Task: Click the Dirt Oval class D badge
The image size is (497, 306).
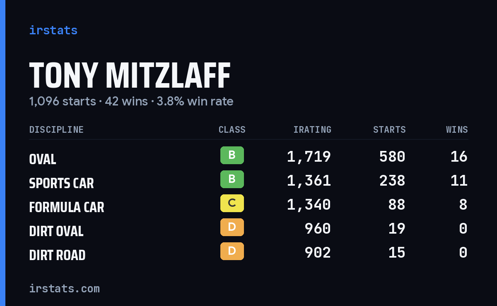Action: (x=232, y=227)
